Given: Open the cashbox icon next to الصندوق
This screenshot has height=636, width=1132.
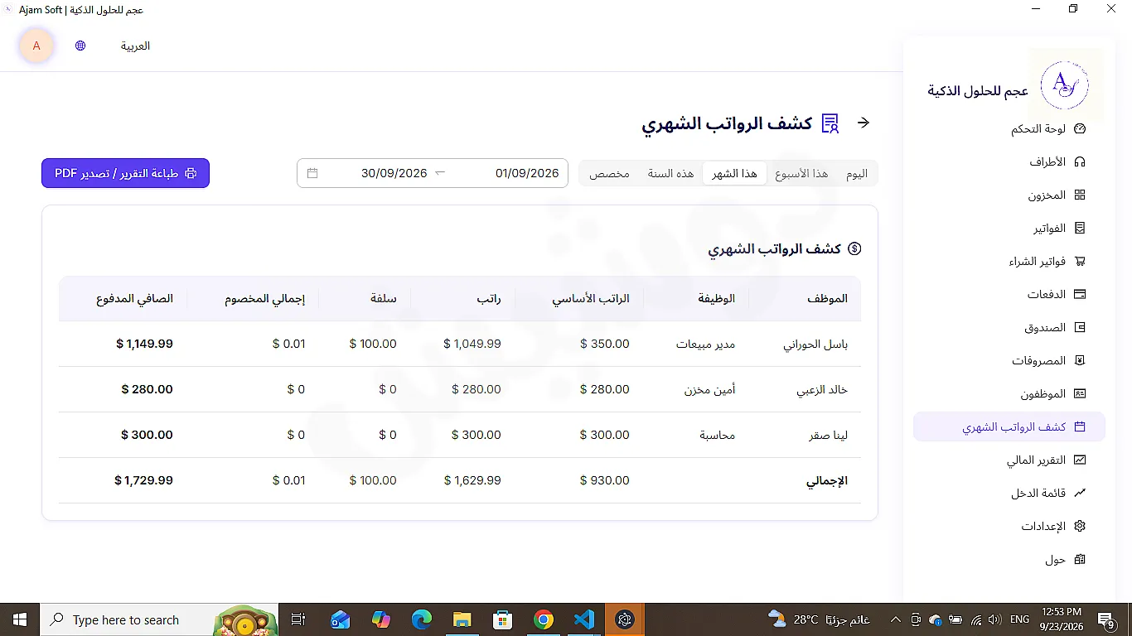Looking at the screenshot, I should (1079, 328).
